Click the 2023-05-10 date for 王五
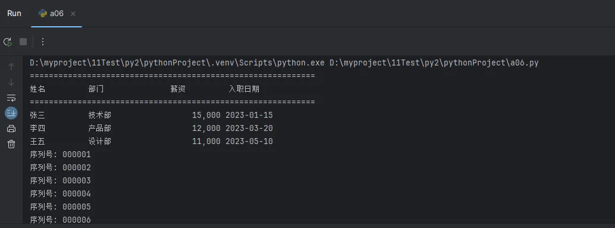Screen dimensions: 615x228 tap(249, 141)
